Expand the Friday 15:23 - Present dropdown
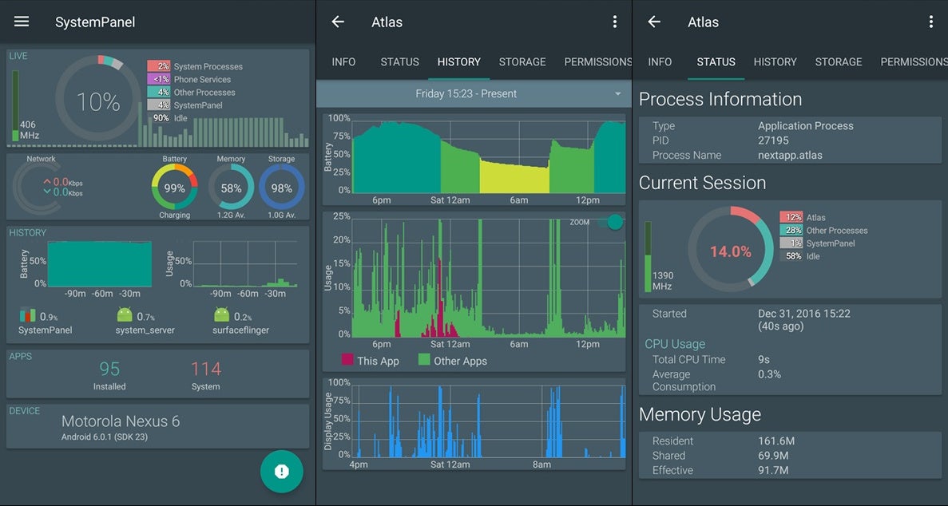Screen dimensions: 948x506 click(474, 93)
